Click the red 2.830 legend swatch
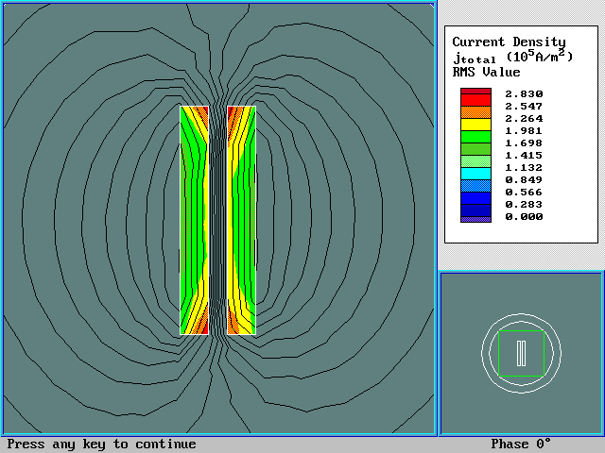 point(475,93)
